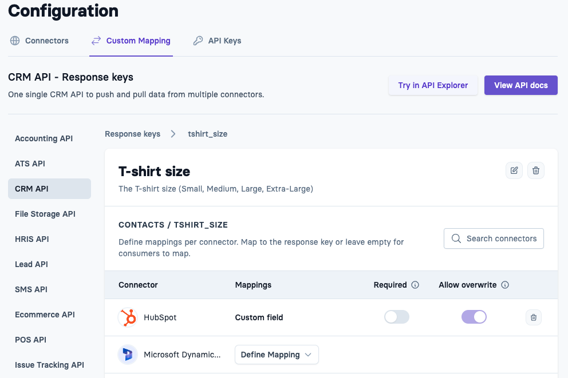Viewport: 568px width, 378px height.
Task: Click the breadcrumb chevron after Response keys
Action: point(173,134)
